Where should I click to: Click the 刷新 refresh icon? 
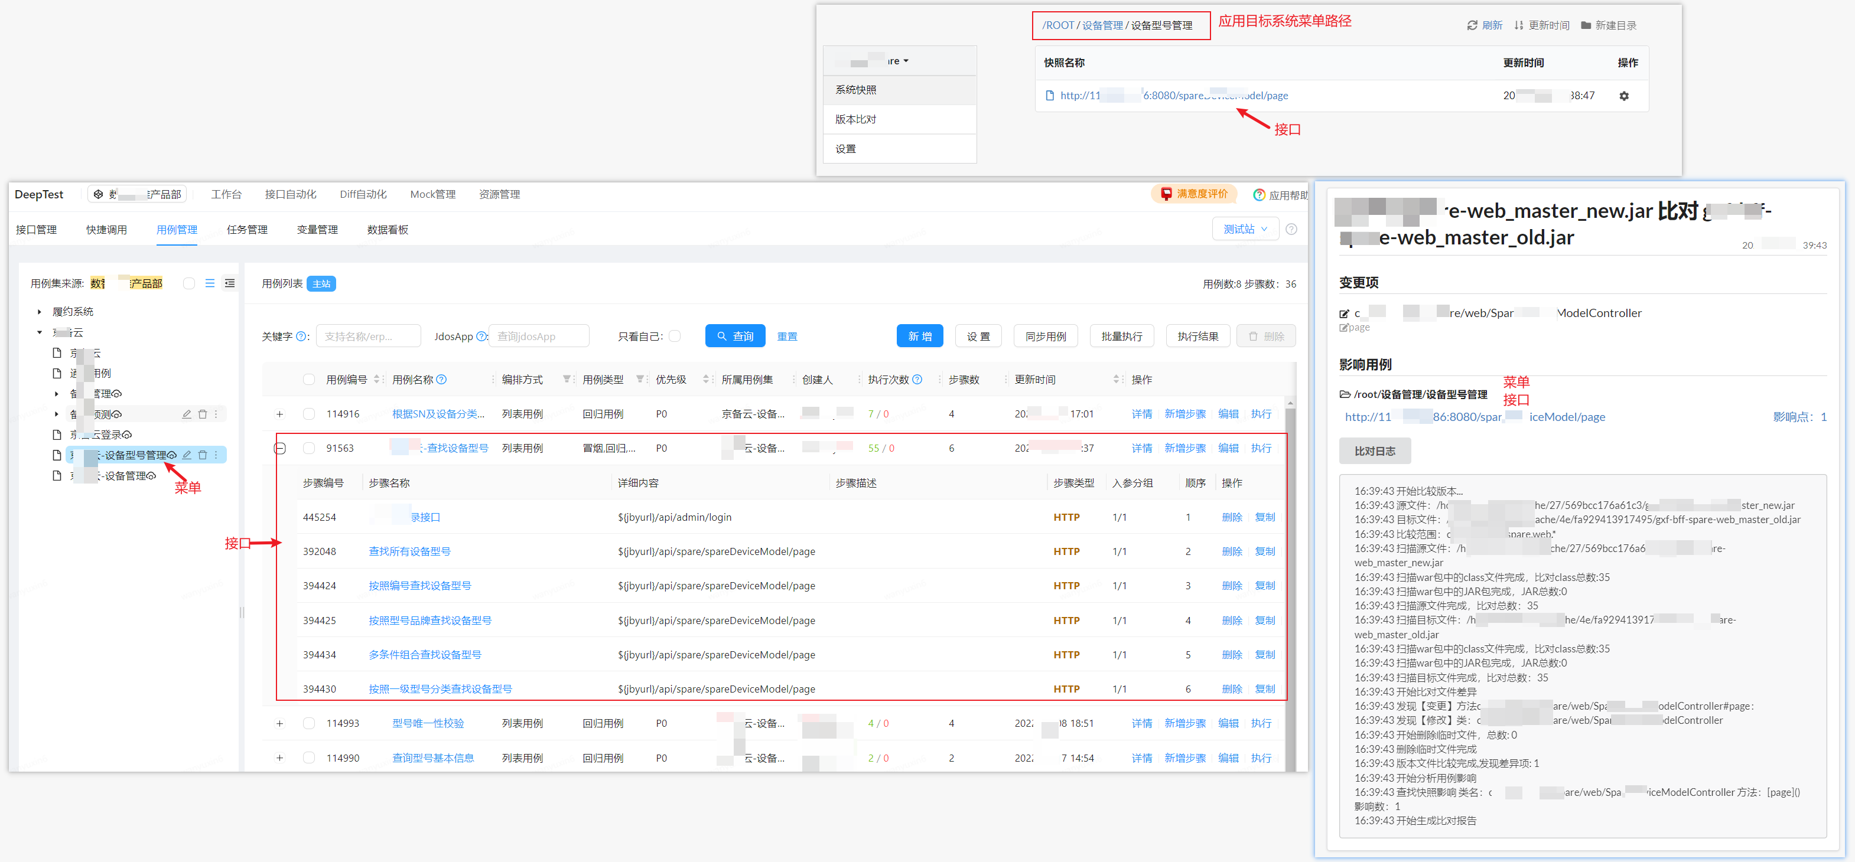pyautogui.click(x=1472, y=25)
